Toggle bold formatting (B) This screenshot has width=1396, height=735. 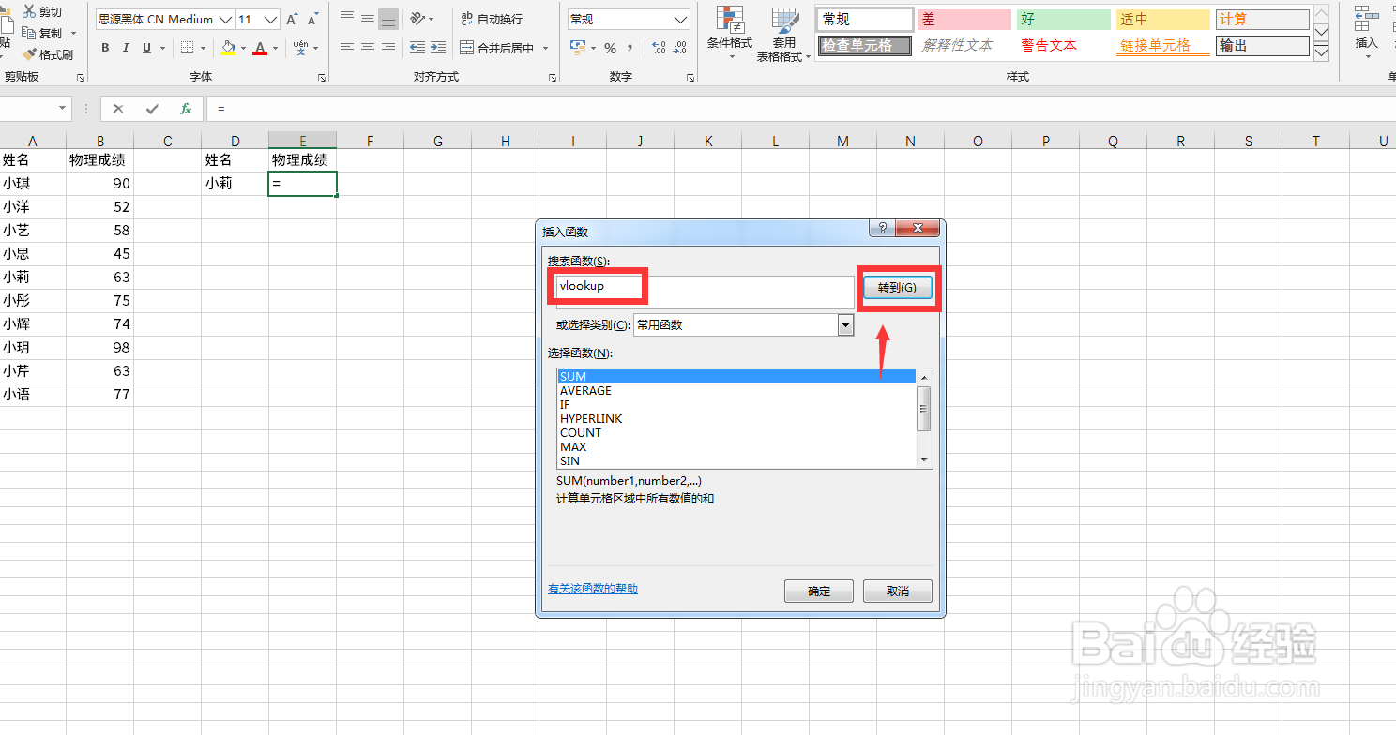[104, 48]
